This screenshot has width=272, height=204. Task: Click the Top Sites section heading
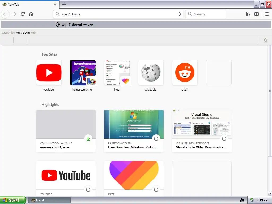coord(49,54)
